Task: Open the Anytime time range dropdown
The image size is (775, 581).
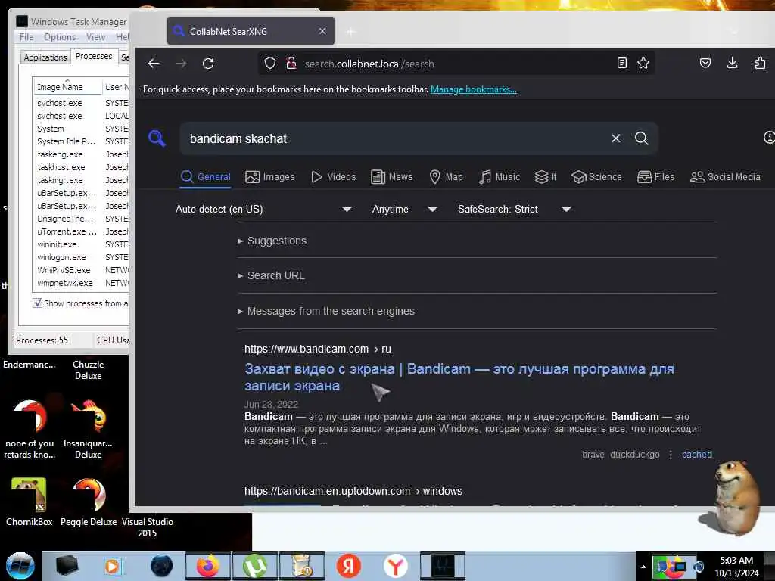Action: point(404,209)
